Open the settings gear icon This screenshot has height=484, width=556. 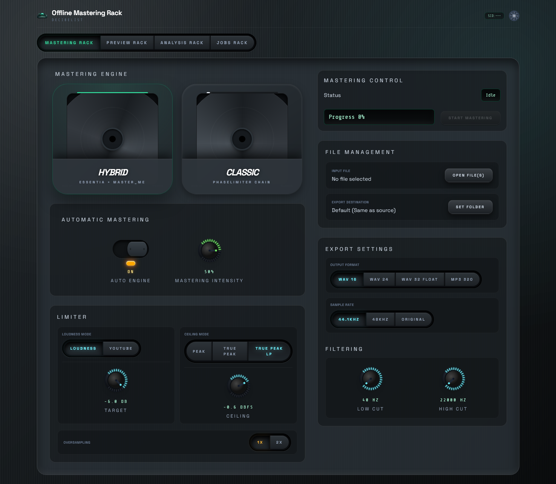514,15
